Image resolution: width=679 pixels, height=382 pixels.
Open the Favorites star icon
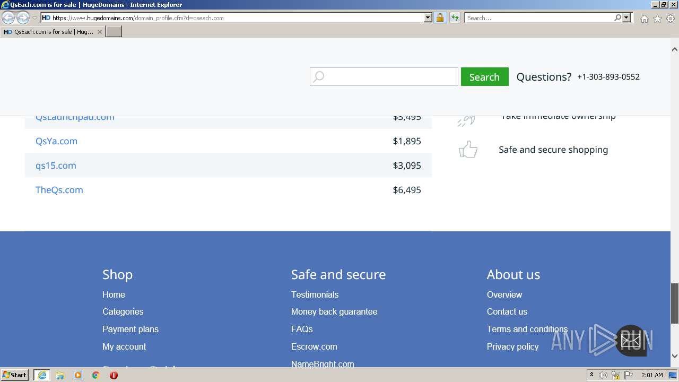coord(657,18)
